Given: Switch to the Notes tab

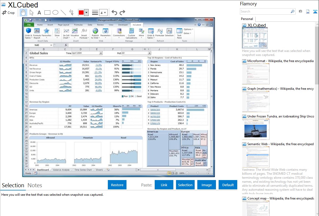Looking at the screenshot, I should click(x=35, y=185).
